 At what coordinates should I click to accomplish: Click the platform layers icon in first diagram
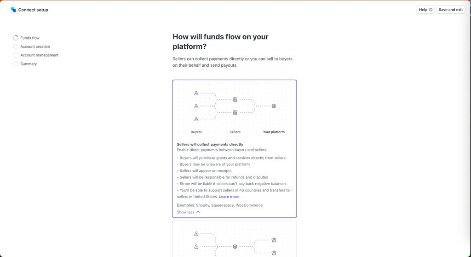274,106
